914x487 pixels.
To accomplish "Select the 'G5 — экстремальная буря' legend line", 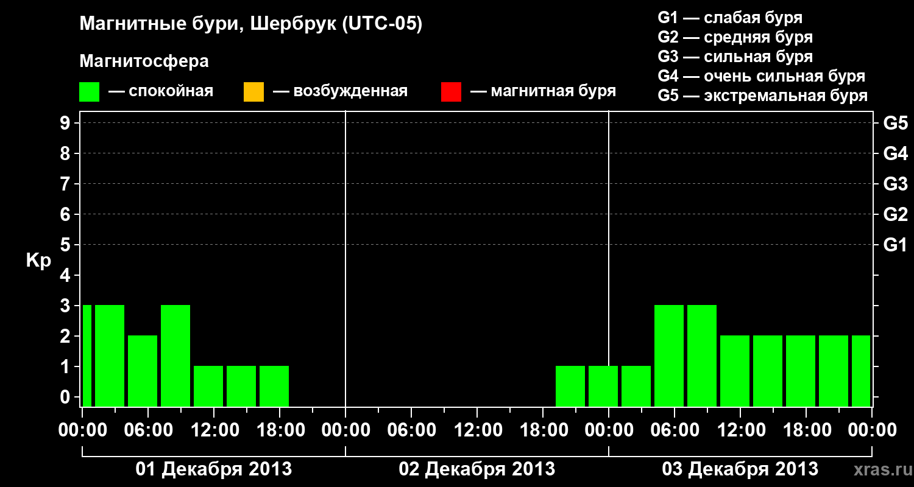I will [762, 96].
